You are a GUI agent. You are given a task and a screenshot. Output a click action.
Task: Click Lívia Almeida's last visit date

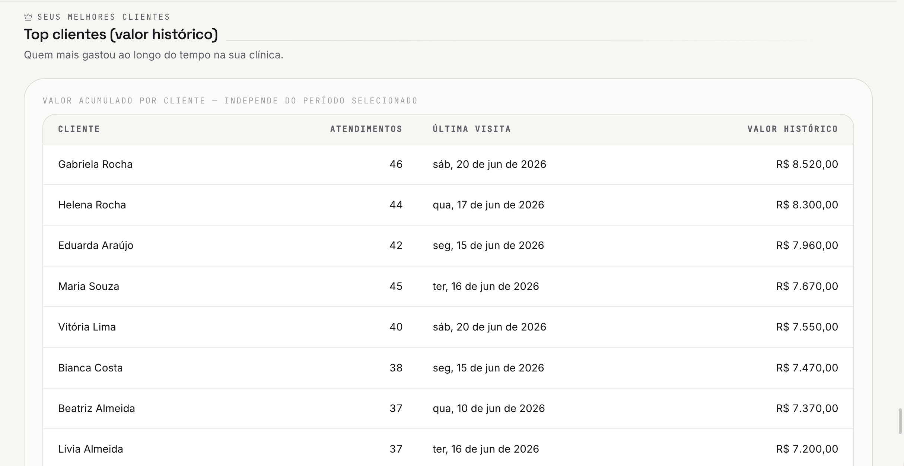486,449
